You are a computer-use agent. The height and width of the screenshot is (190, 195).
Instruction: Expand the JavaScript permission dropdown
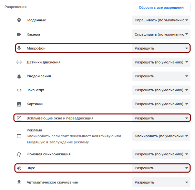point(161,90)
